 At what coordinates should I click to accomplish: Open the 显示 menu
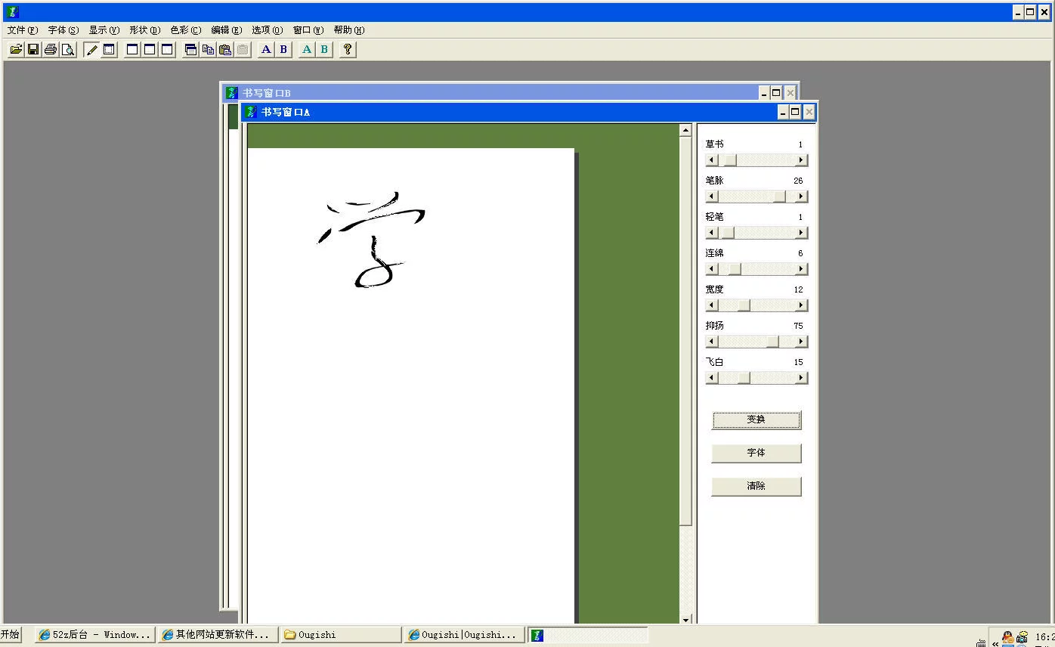tap(104, 30)
